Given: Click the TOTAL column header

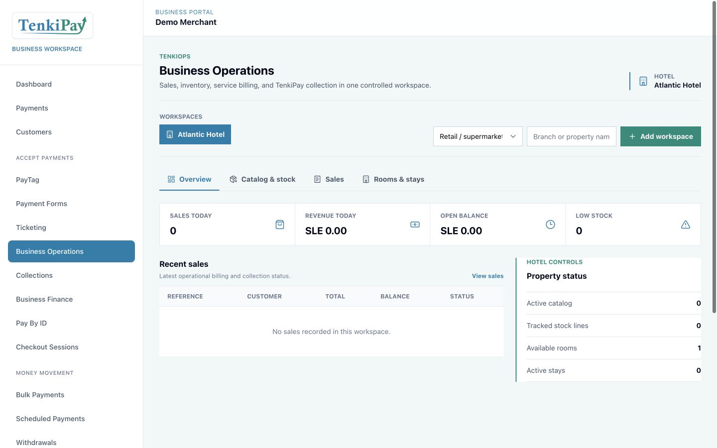Looking at the screenshot, I should [335, 296].
